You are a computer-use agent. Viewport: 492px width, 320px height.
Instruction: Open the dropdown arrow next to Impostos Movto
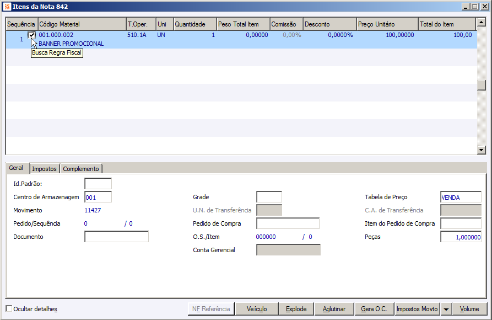(x=446, y=309)
